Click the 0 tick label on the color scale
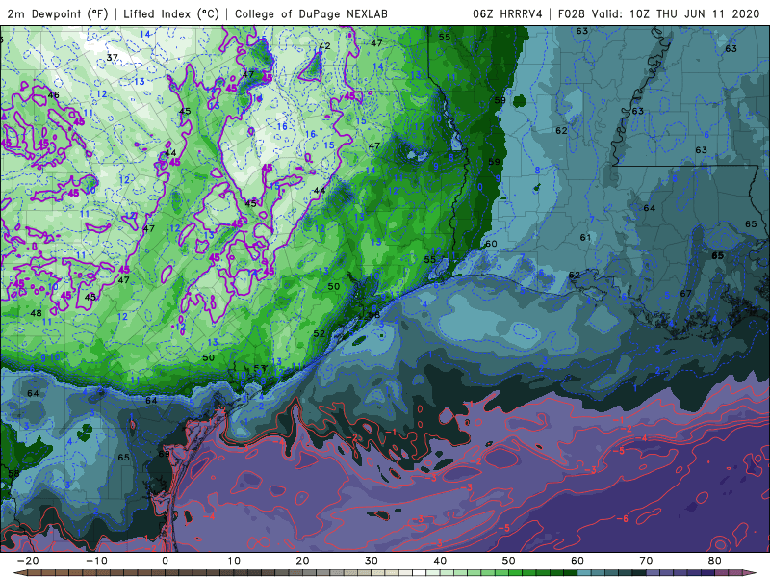Viewport: 770px width, 578px height. [165, 561]
